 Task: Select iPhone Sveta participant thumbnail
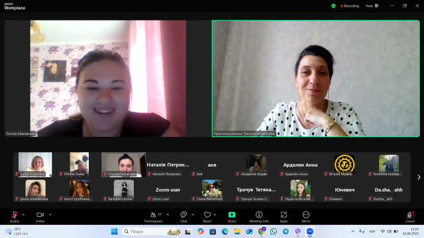coord(79,165)
